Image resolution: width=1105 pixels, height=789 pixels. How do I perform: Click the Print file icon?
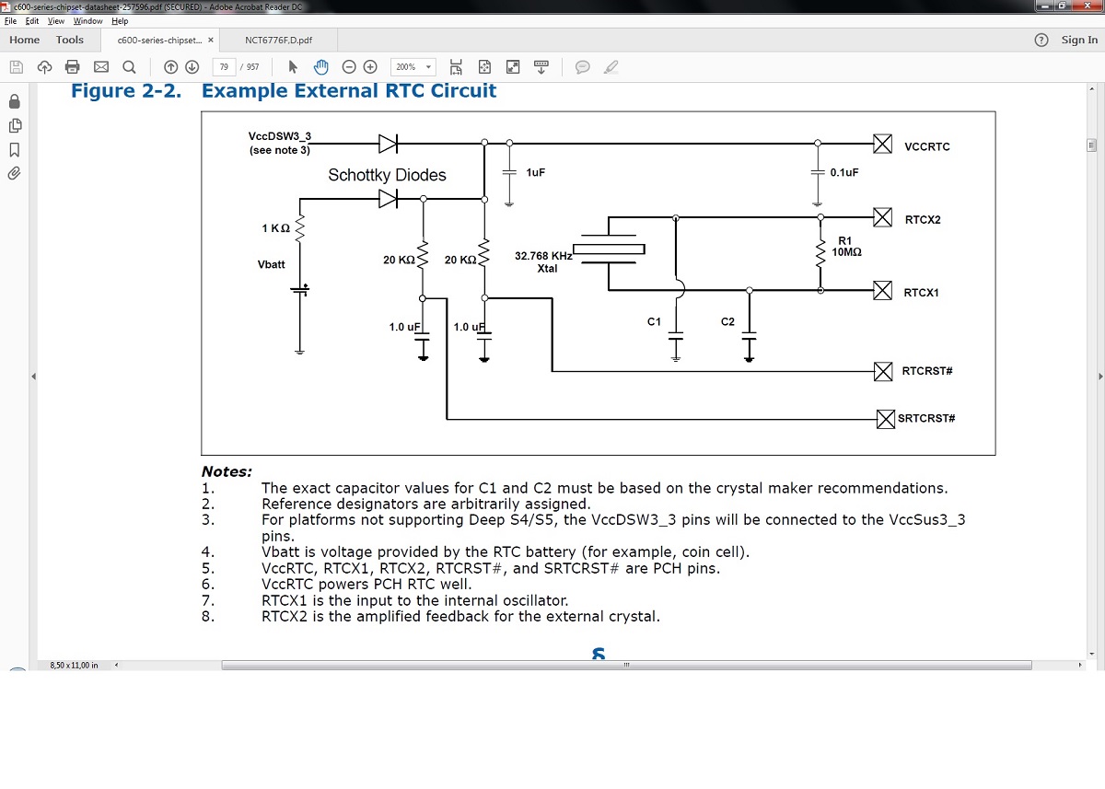[x=73, y=66]
